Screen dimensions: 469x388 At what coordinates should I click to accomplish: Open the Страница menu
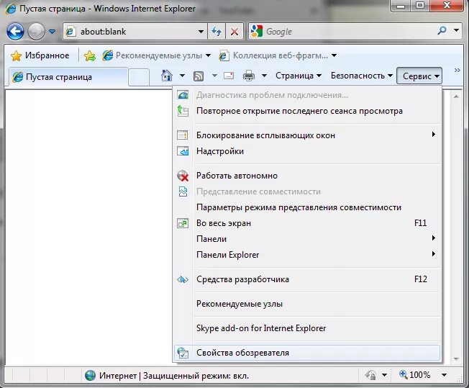(299, 76)
